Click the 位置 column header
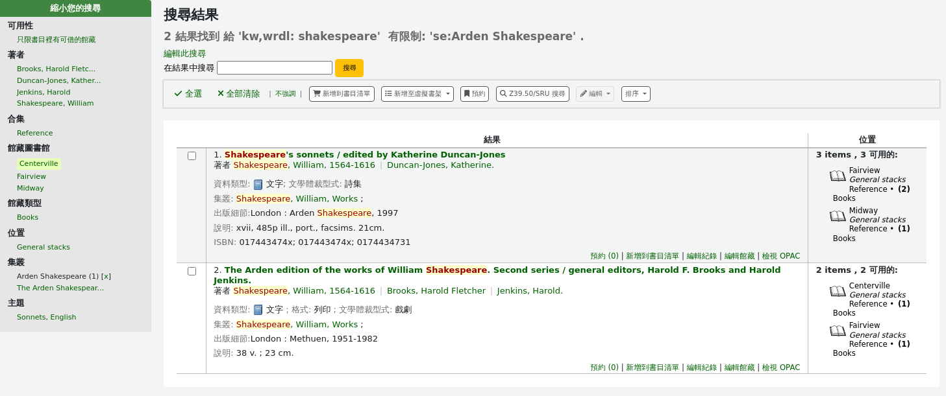The height and width of the screenshot is (396, 946). [867, 140]
